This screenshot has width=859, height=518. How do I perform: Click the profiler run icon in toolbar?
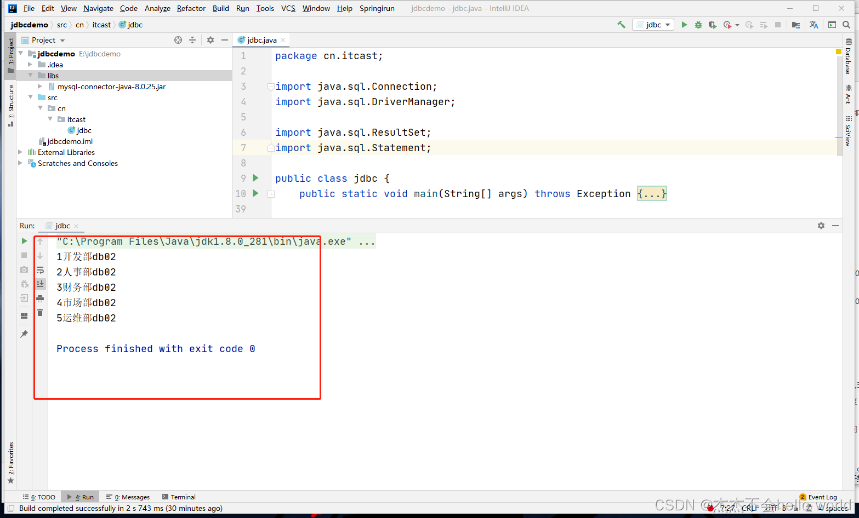727,25
